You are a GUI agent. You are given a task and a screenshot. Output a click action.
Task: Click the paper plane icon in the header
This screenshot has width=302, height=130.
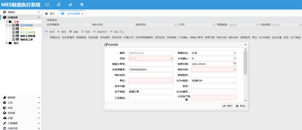tap(70, 5)
